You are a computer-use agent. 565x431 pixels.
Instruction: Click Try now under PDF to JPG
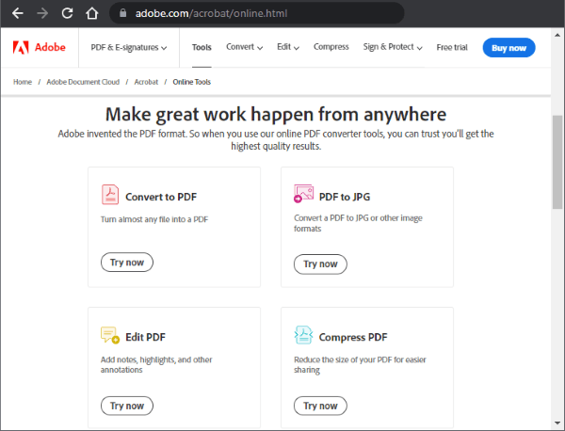pos(320,263)
